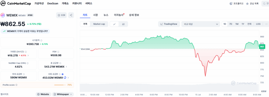
Task: Open chart more options (three dots)
Action: [266, 24]
